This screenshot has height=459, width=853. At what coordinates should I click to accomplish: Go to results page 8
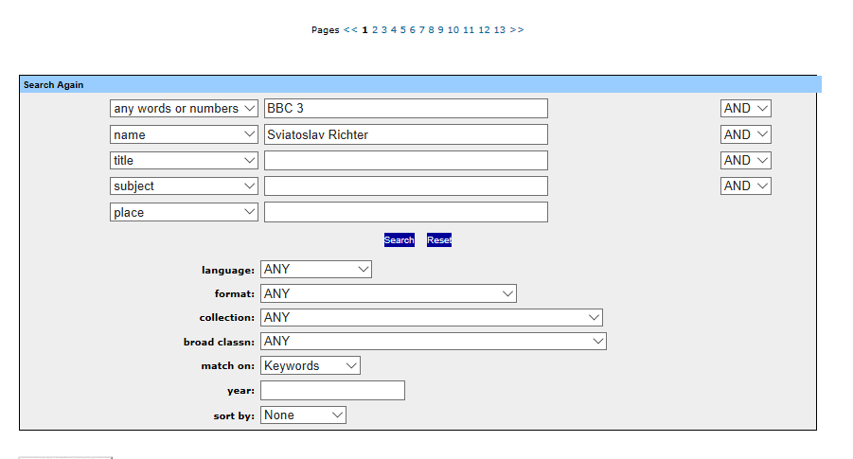431,30
